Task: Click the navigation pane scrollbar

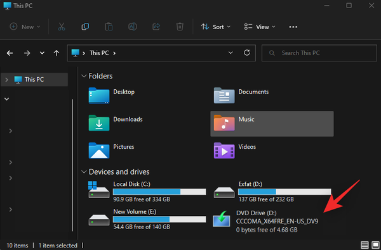Action: tap(72, 165)
